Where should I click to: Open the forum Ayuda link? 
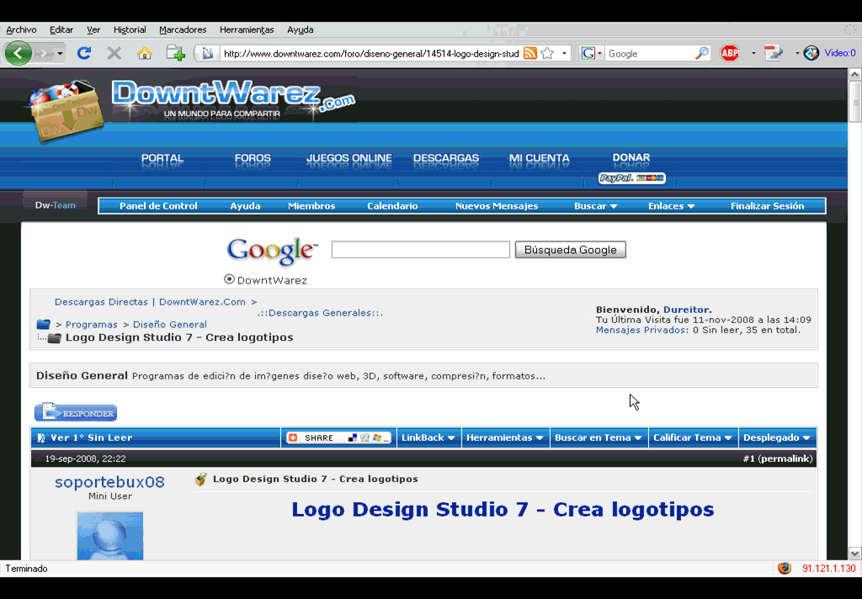tap(245, 206)
